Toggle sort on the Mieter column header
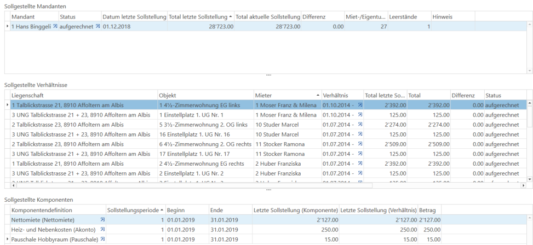 288,95
